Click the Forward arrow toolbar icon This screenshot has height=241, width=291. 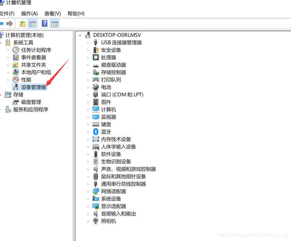[10, 23]
